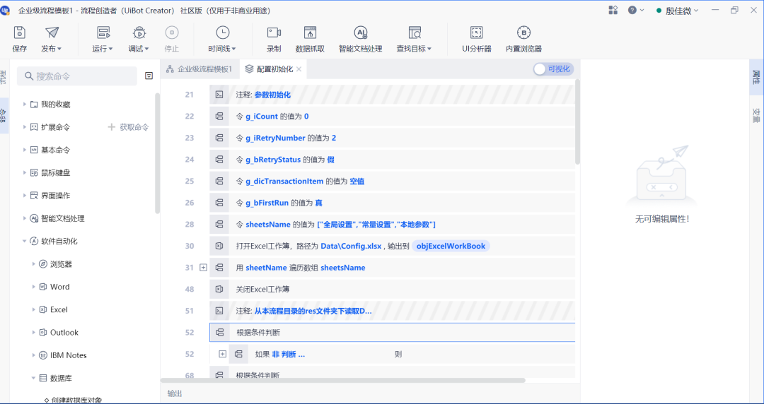This screenshot has width=764, height=404.
Task: Close the 配置初始化 tab
Action: pyautogui.click(x=299, y=69)
